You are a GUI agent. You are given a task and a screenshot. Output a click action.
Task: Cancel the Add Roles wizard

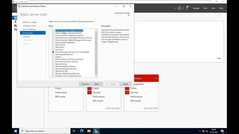125,84
